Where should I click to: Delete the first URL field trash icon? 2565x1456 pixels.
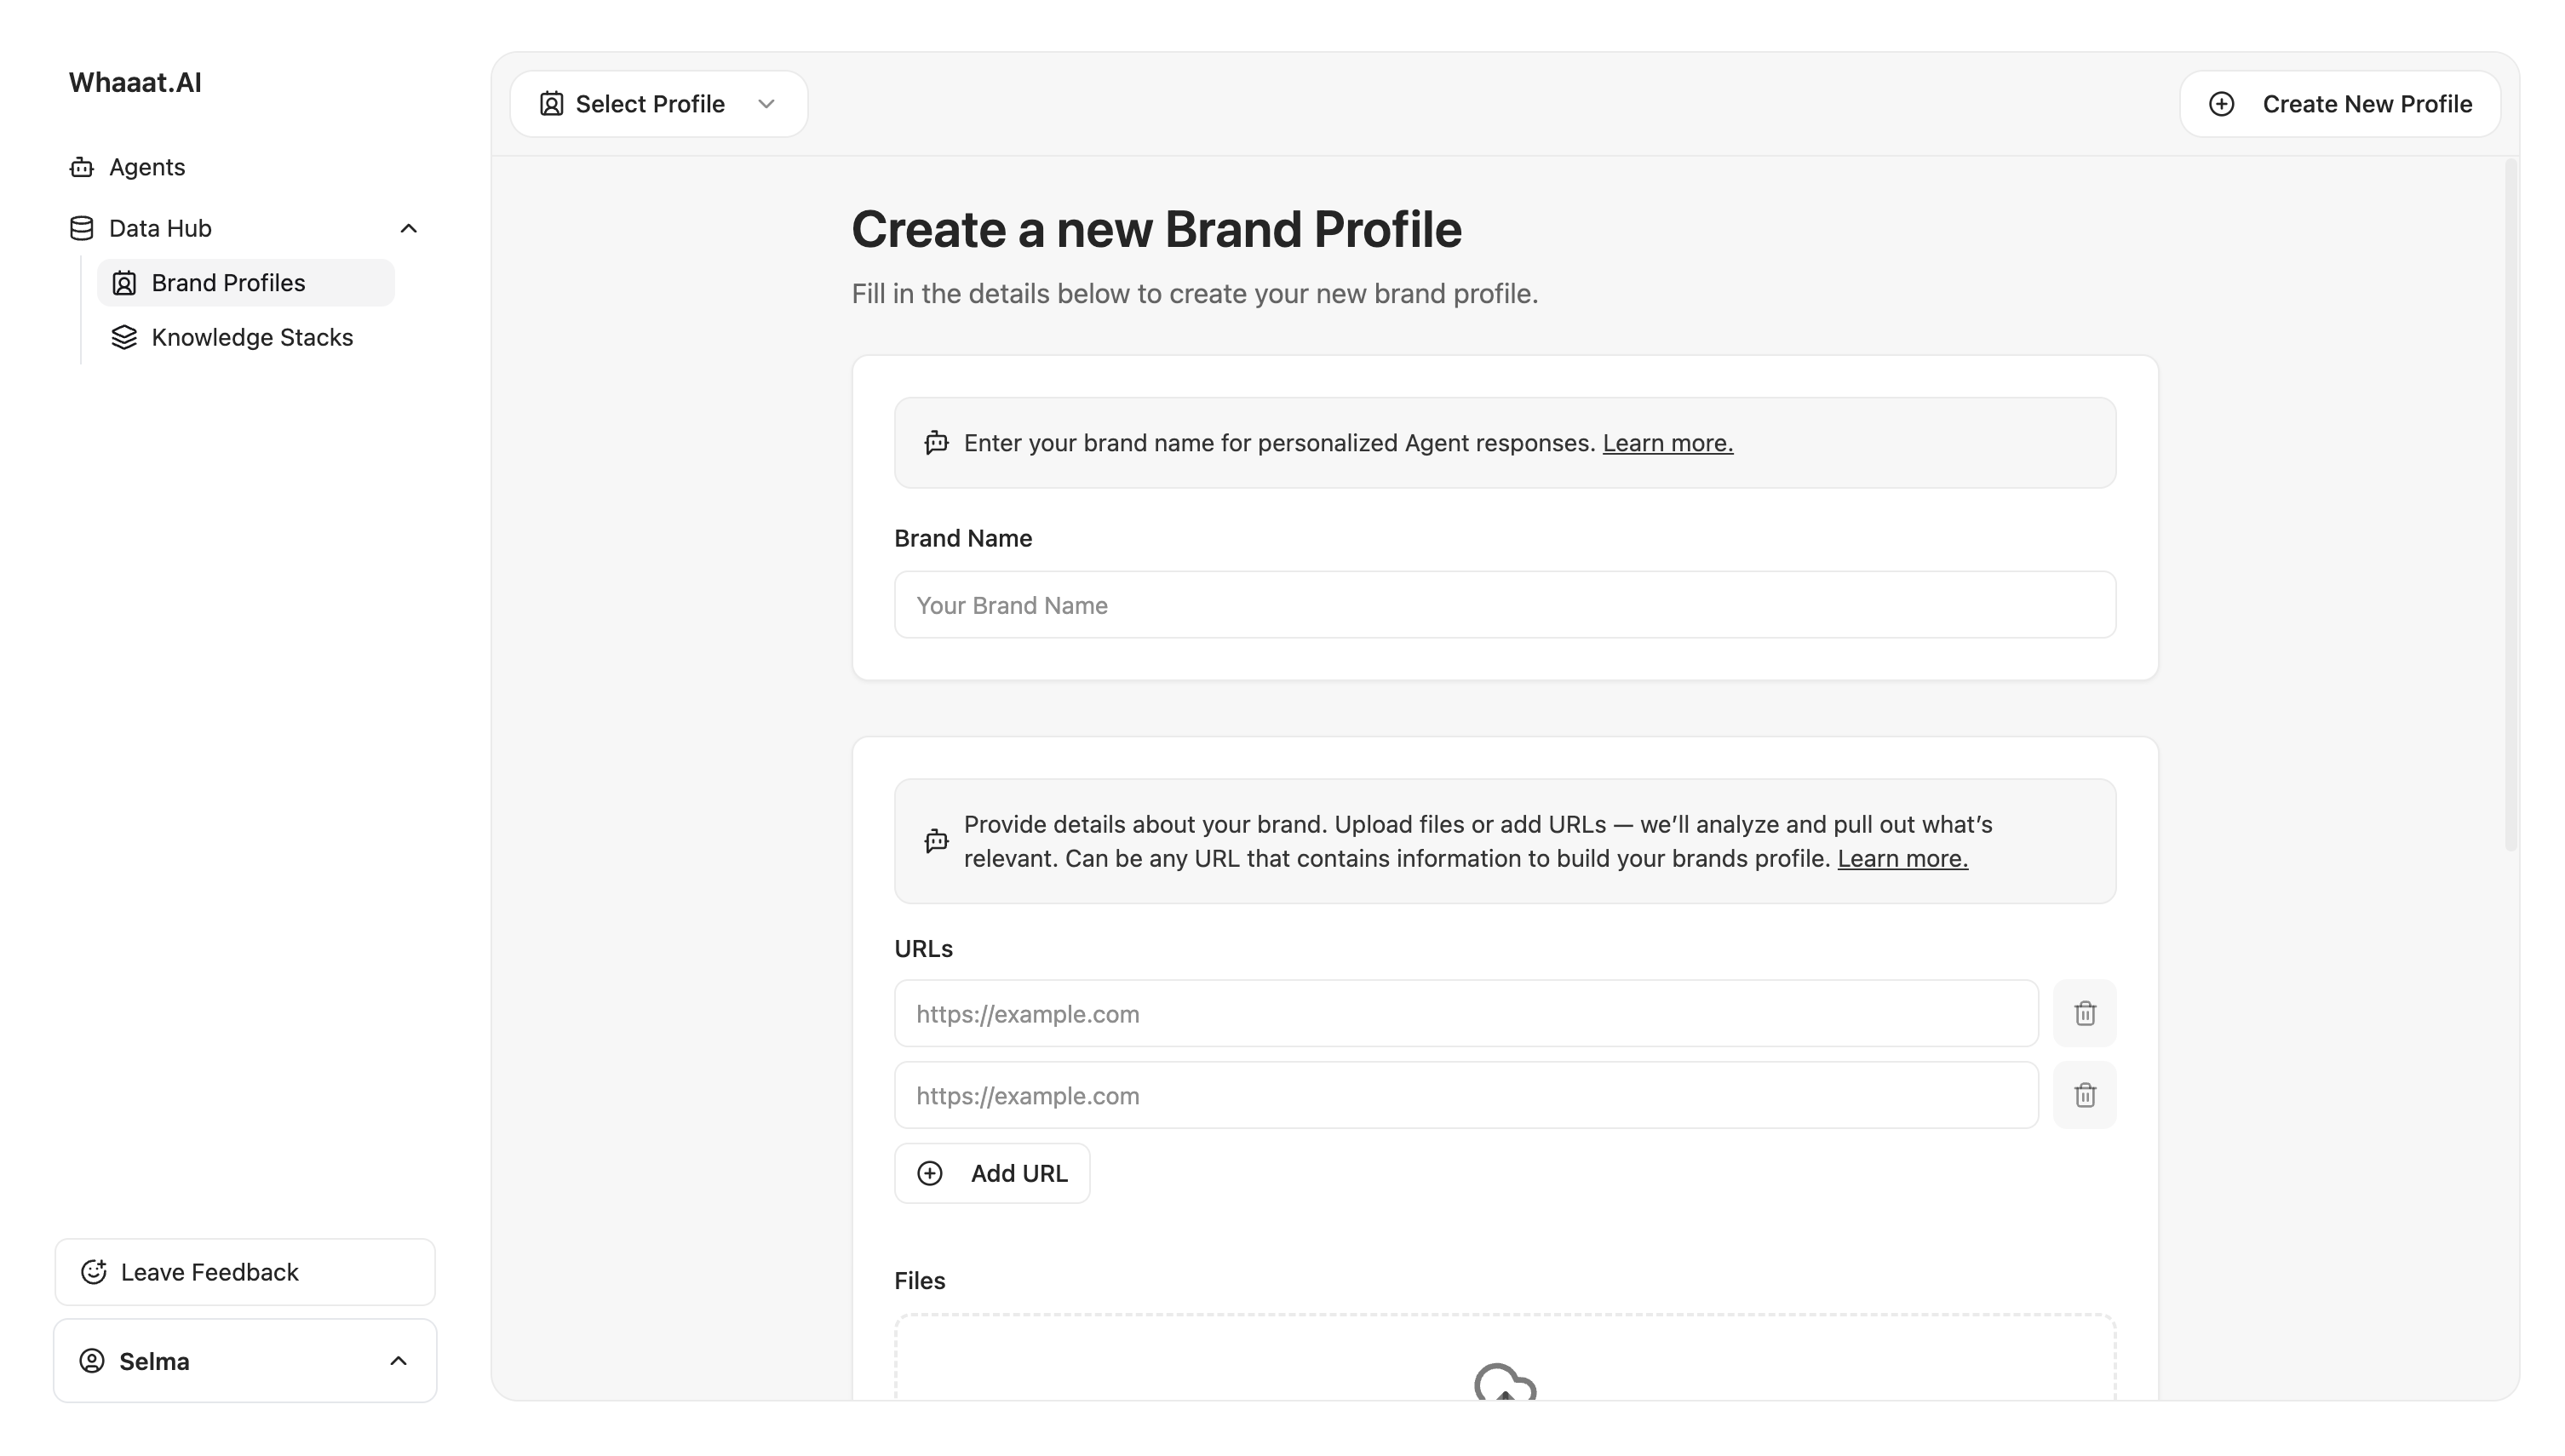(2084, 1013)
